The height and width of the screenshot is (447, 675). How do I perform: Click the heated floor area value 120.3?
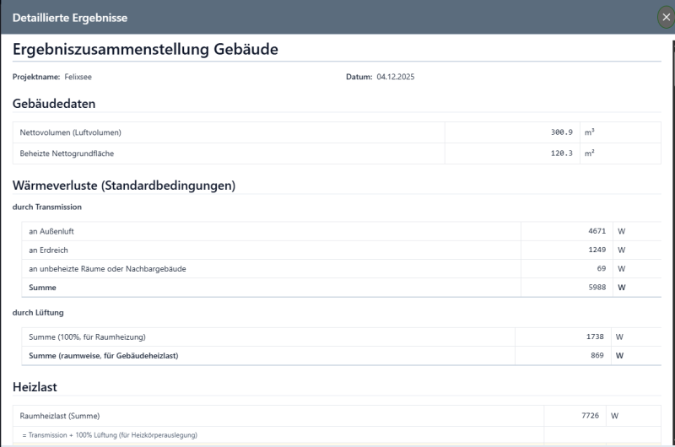[561, 153]
